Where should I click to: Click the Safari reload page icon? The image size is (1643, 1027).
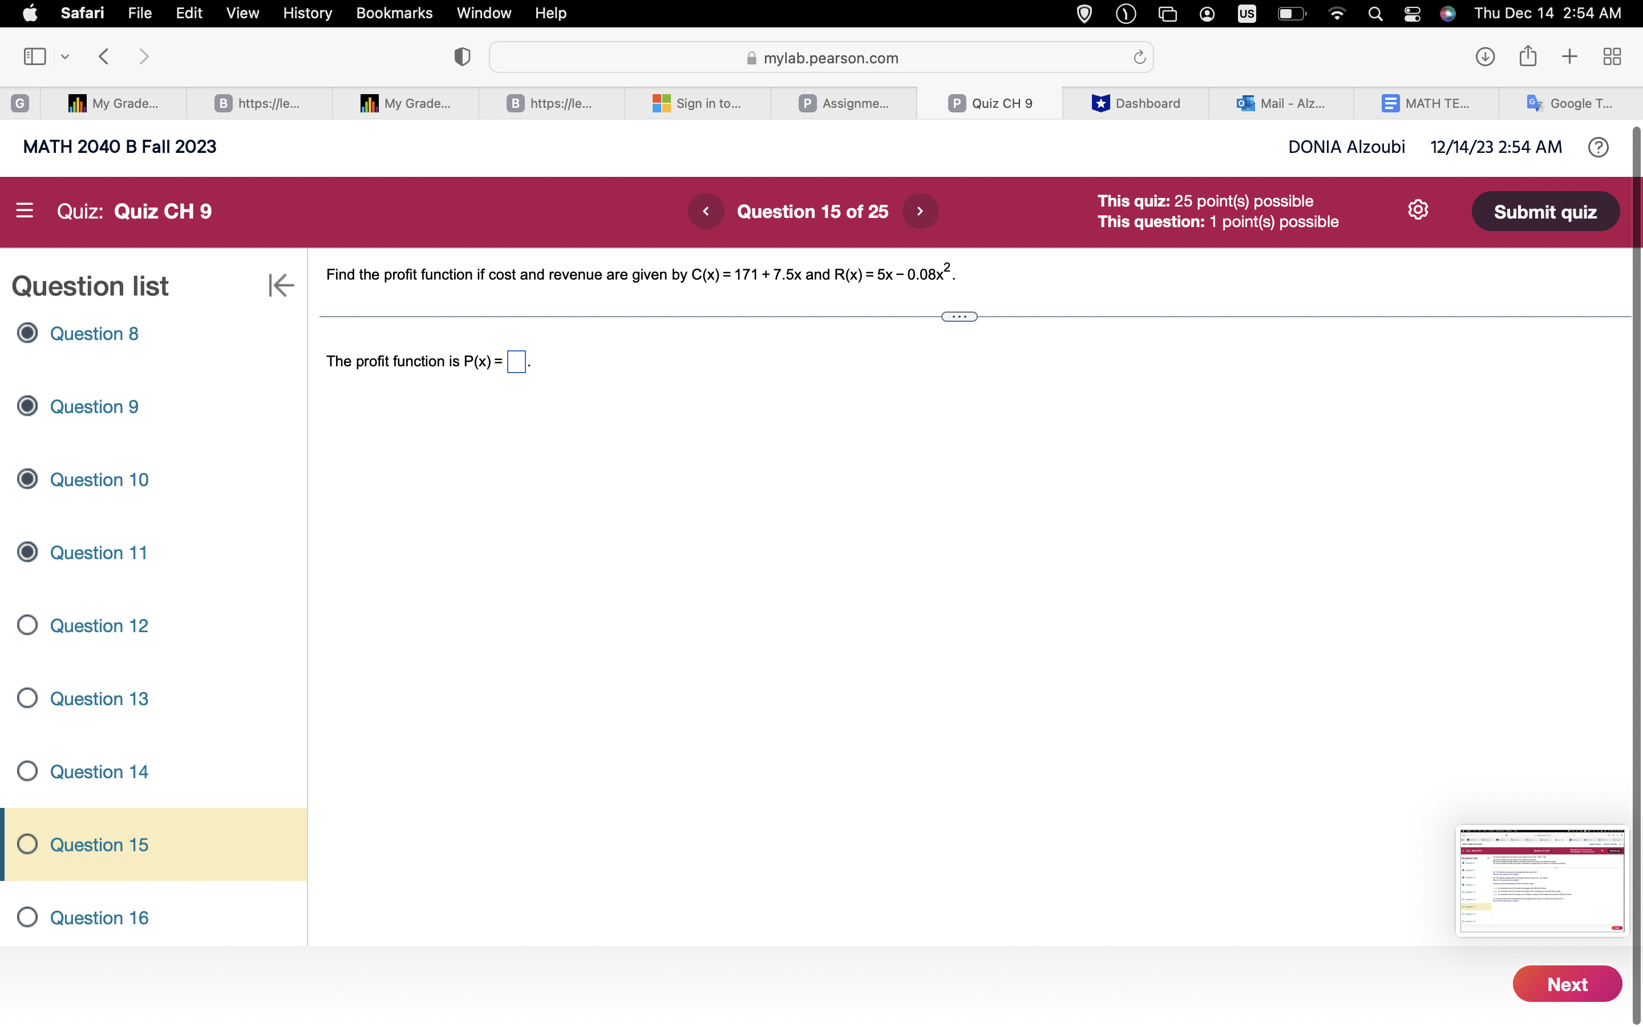point(1139,58)
